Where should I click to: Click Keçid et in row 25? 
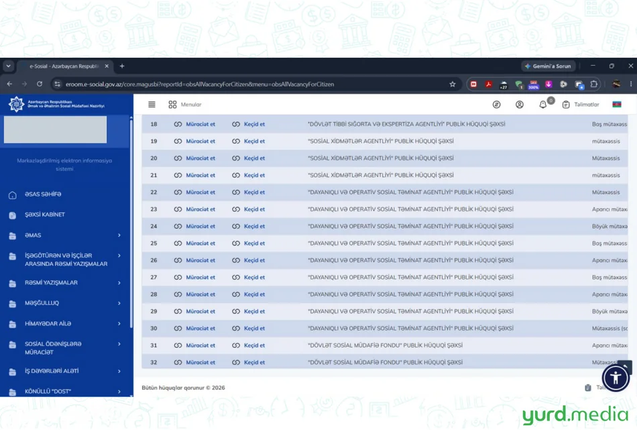click(254, 244)
